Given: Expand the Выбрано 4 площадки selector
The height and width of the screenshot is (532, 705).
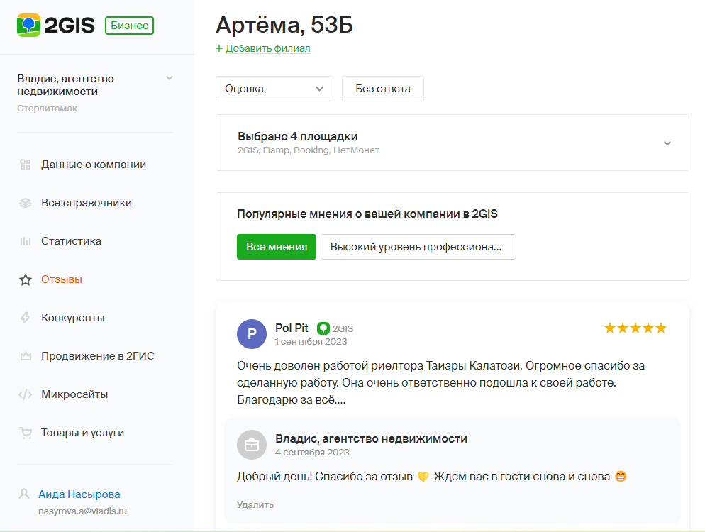Looking at the screenshot, I should tap(453, 143).
